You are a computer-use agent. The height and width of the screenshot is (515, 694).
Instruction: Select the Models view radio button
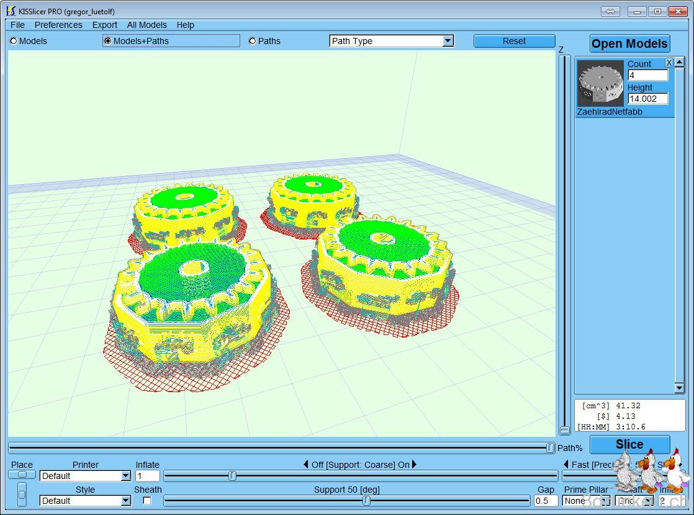(14, 41)
